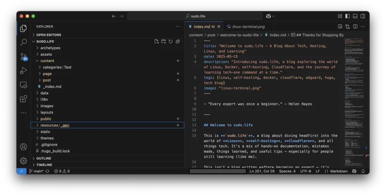Expand the post folder

click(107, 80)
